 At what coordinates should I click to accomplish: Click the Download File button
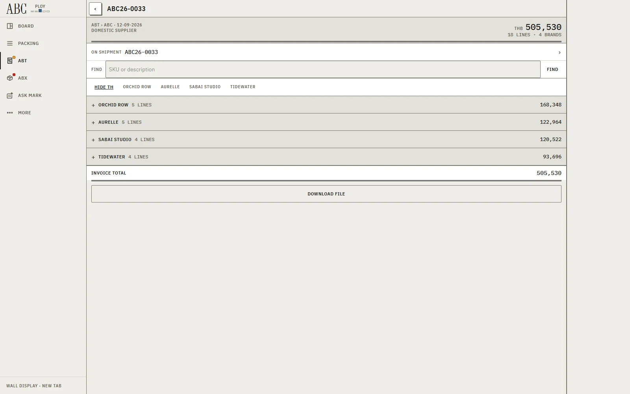coord(326,194)
